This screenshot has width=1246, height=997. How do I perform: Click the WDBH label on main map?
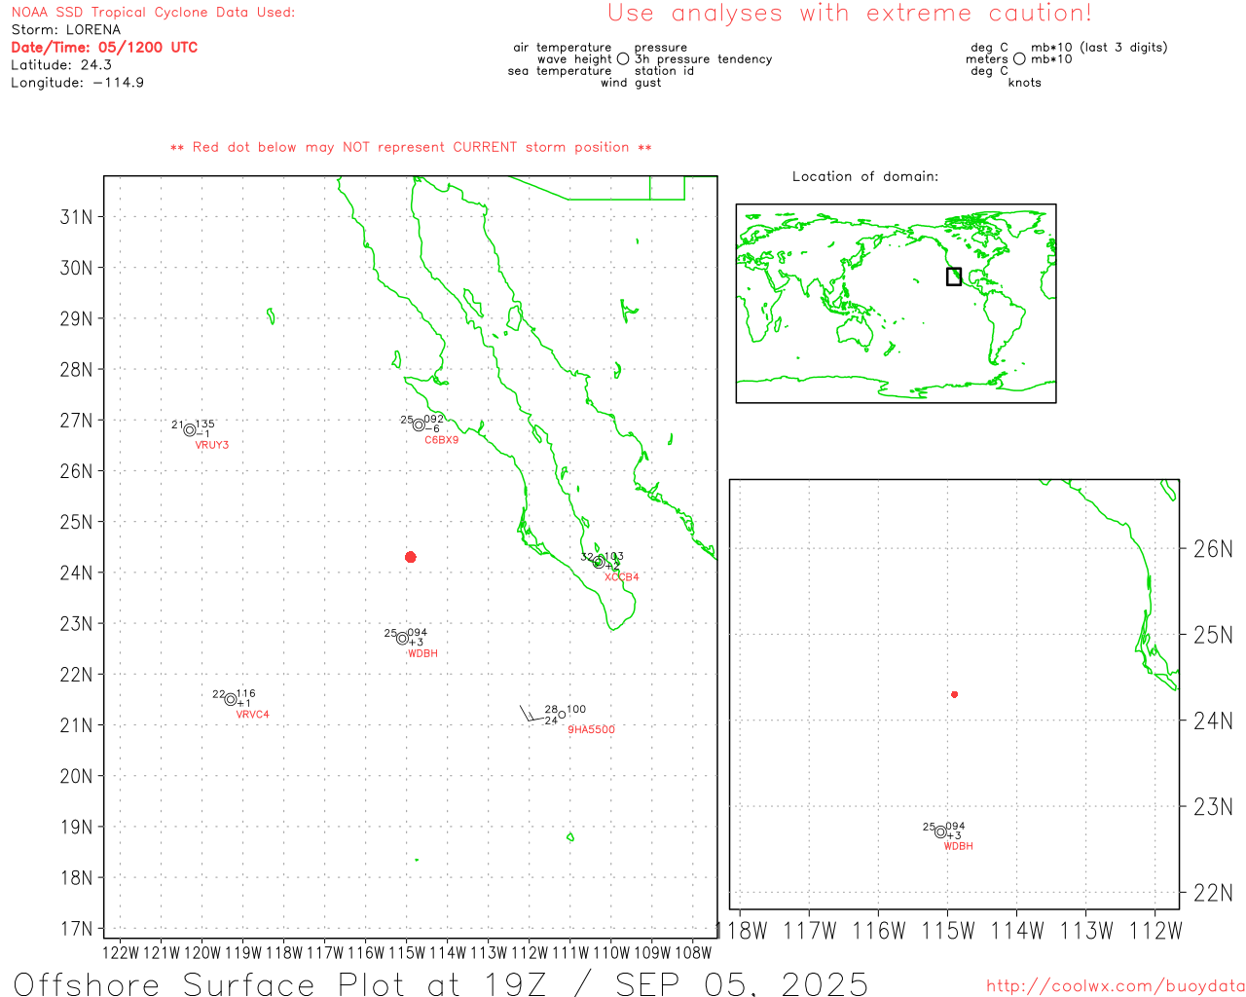pyautogui.click(x=422, y=653)
